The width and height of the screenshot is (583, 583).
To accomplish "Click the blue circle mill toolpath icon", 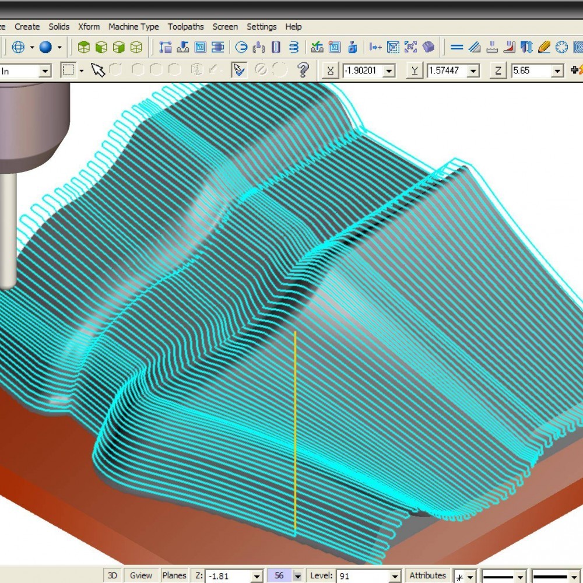I will (x=241, y=47).
